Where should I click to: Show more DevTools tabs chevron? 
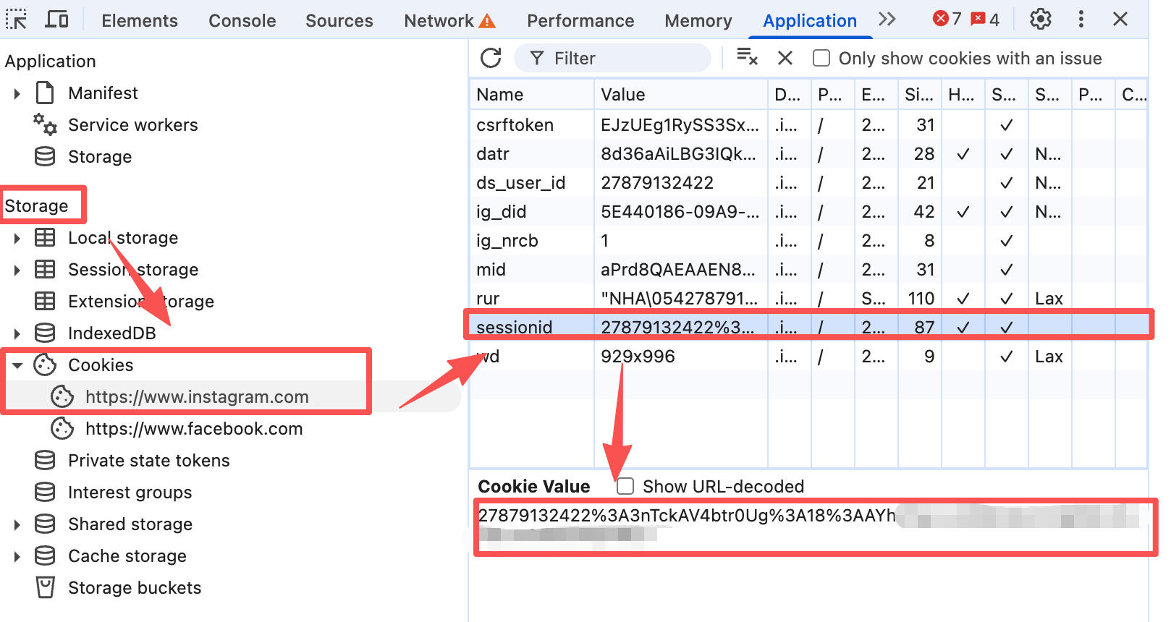coord(887,20)
